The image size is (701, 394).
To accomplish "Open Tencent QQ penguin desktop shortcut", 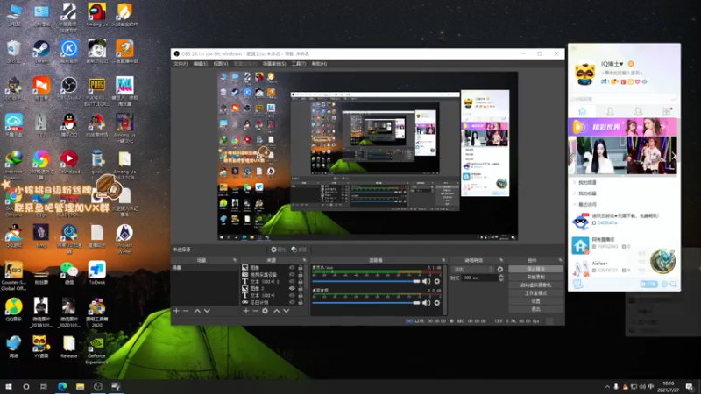I will (69, 125).
